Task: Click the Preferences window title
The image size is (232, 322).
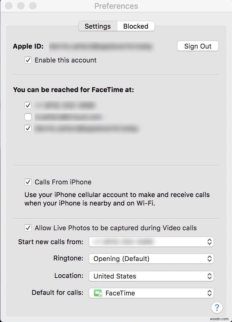Action: coord(116,6)
